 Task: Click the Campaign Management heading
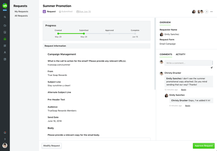click(x=62, y=54)
